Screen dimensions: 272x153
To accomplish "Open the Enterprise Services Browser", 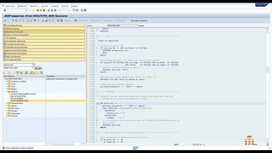I will point(44,47).
